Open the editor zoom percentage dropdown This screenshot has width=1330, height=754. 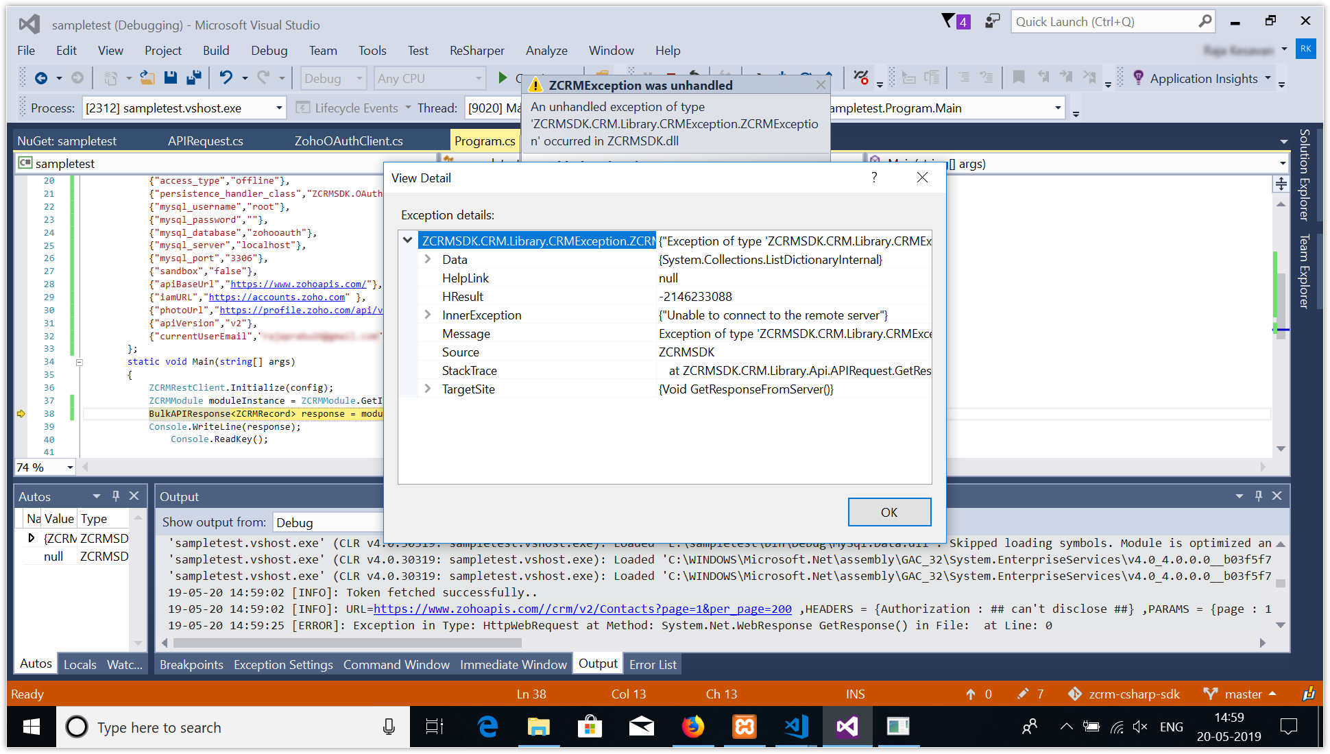pos(70,467)
